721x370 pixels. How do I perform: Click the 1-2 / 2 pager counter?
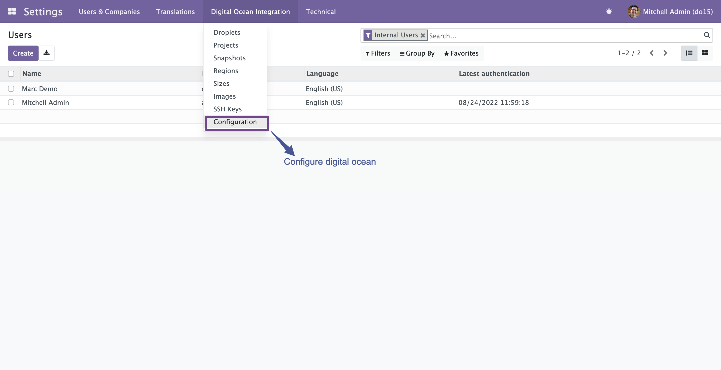click(629, 53)
